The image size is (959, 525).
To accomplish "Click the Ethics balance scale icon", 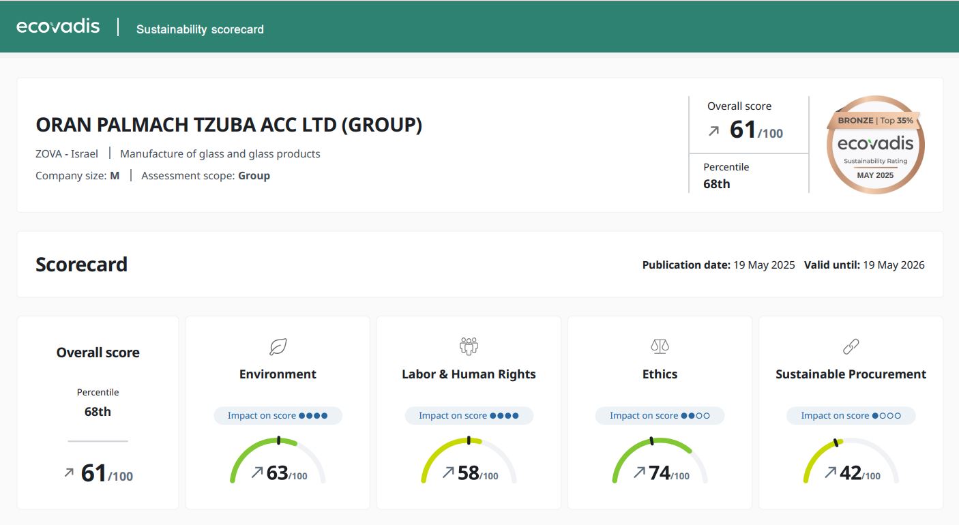I will pyautogui.click(x=660, y=347).
